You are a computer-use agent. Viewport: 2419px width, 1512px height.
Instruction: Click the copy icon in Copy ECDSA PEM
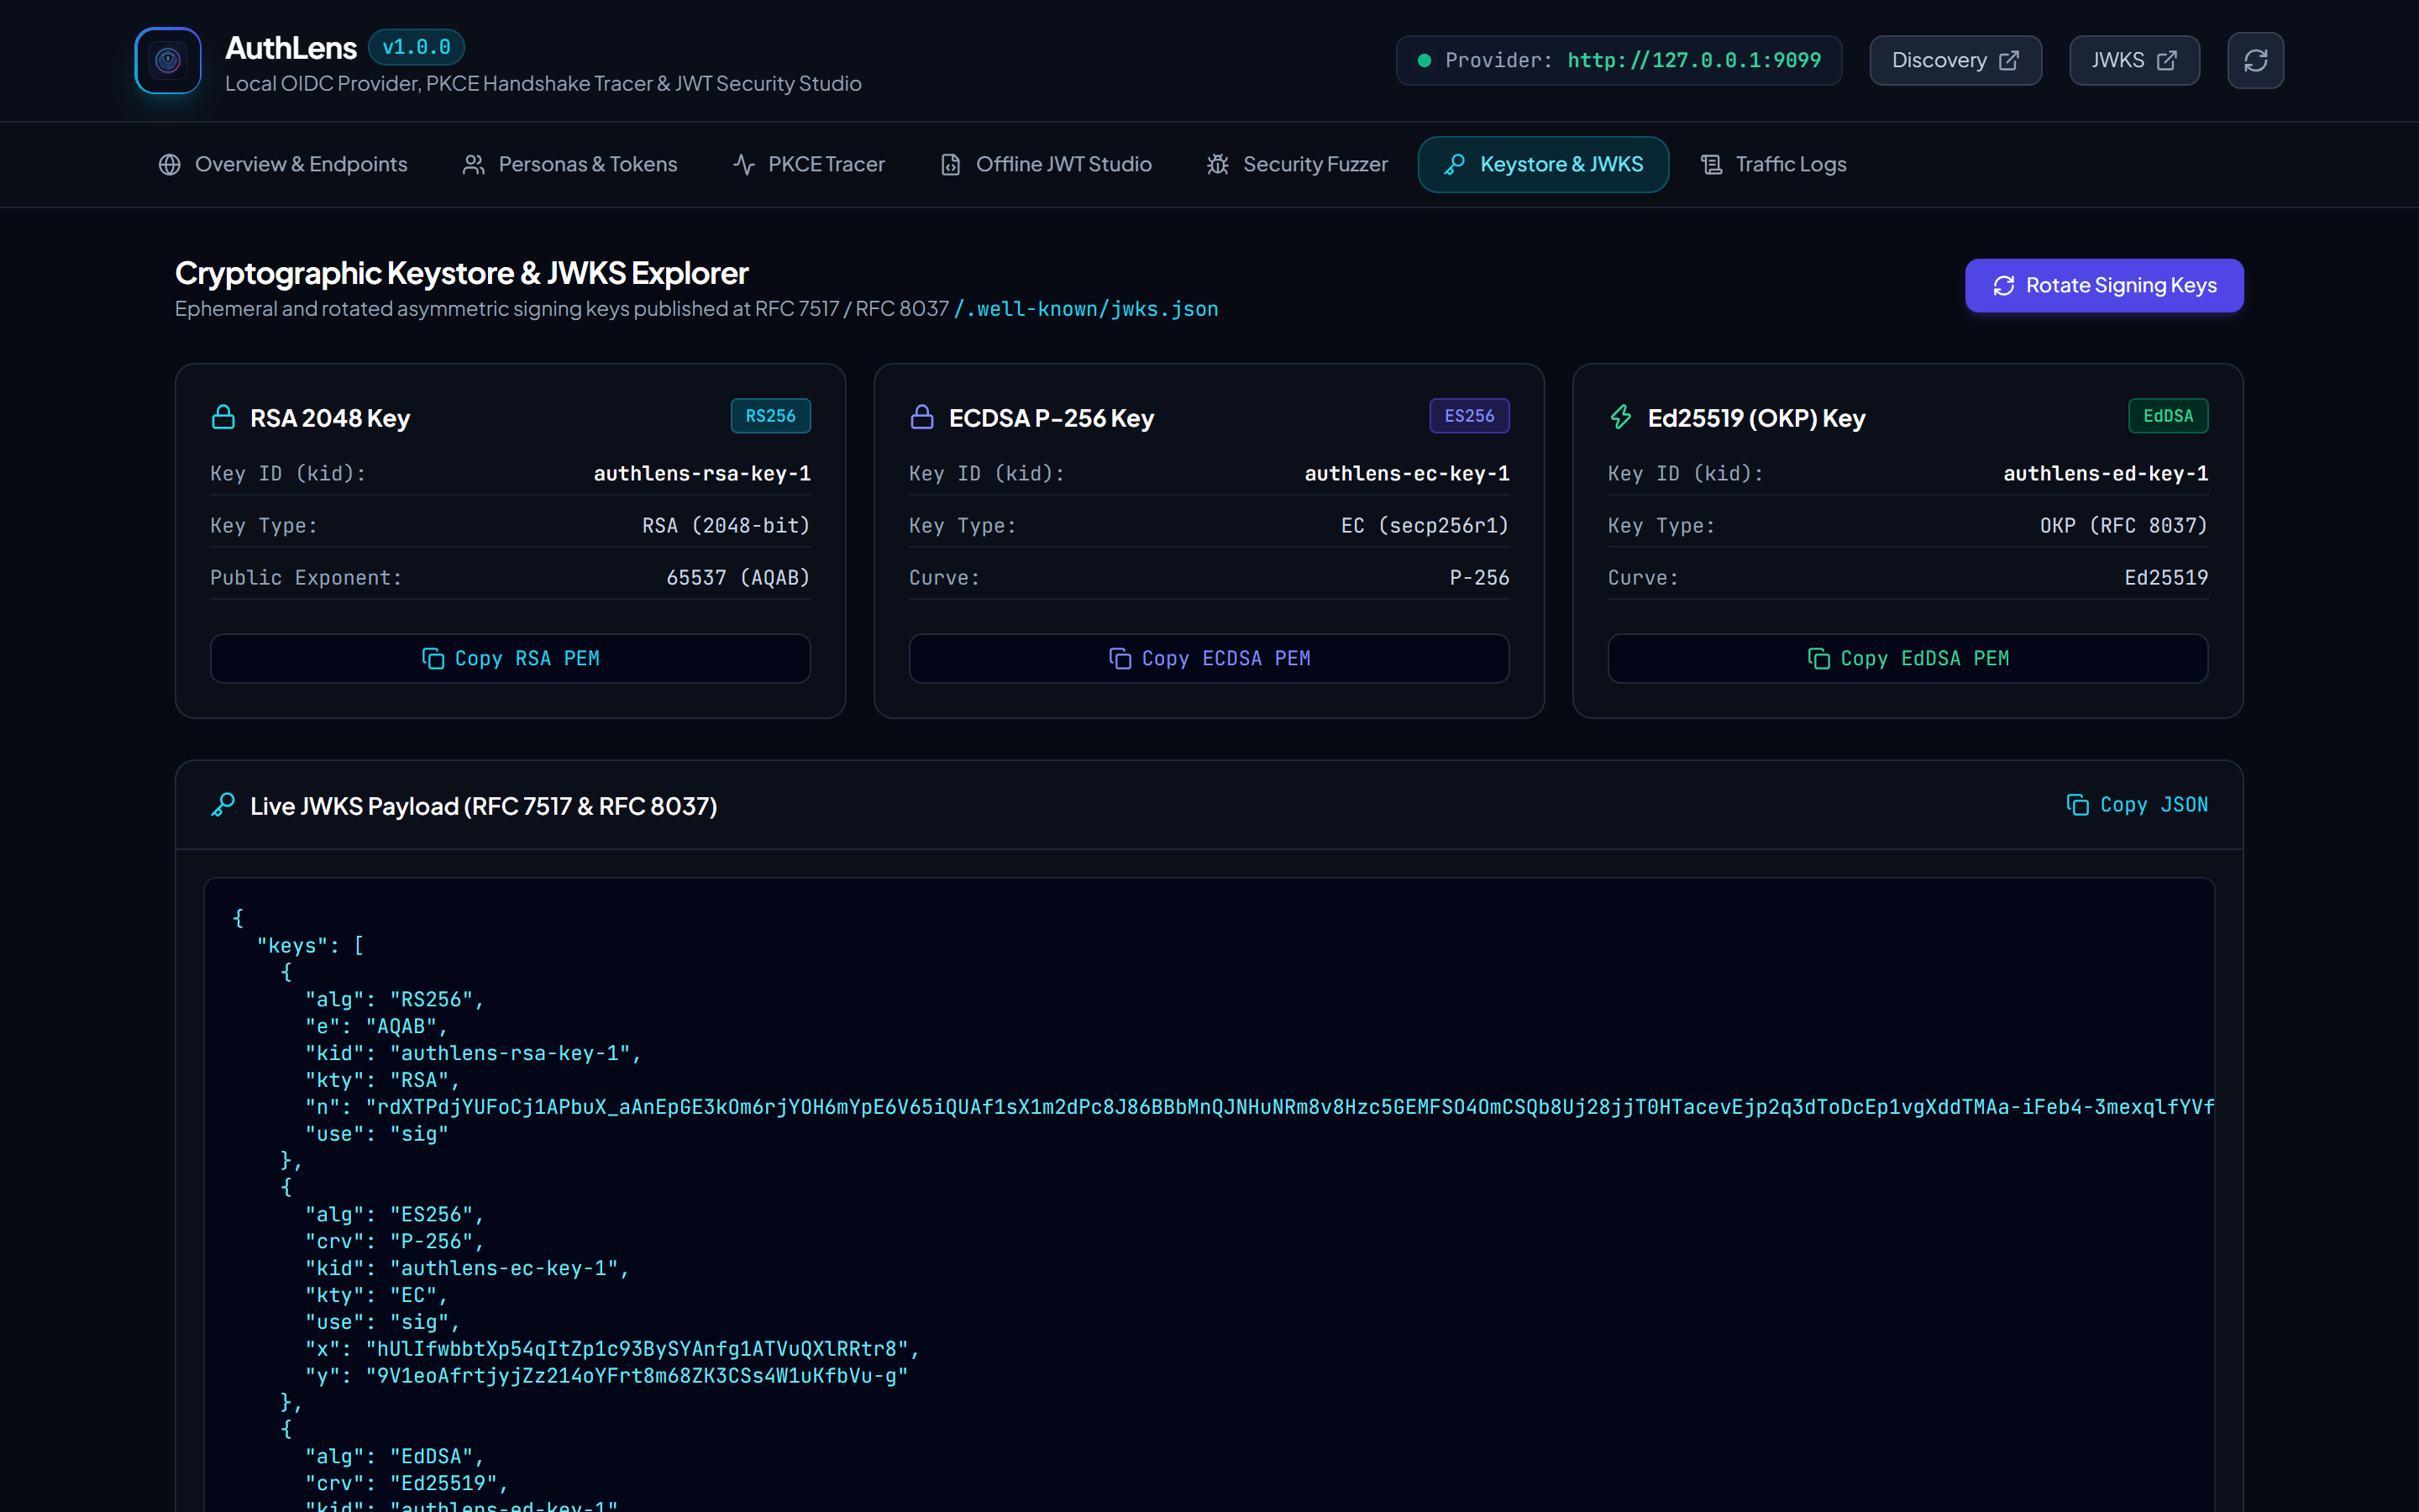(x=1120, y=658)
